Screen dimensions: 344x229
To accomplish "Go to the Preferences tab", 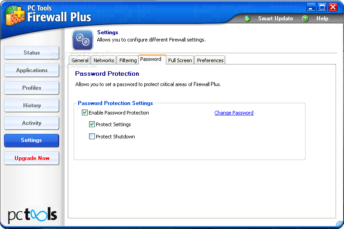I will 210,60.
